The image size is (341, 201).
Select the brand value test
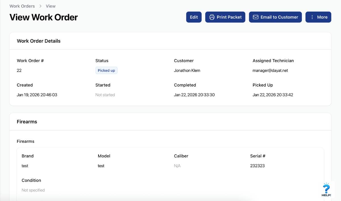25,166
